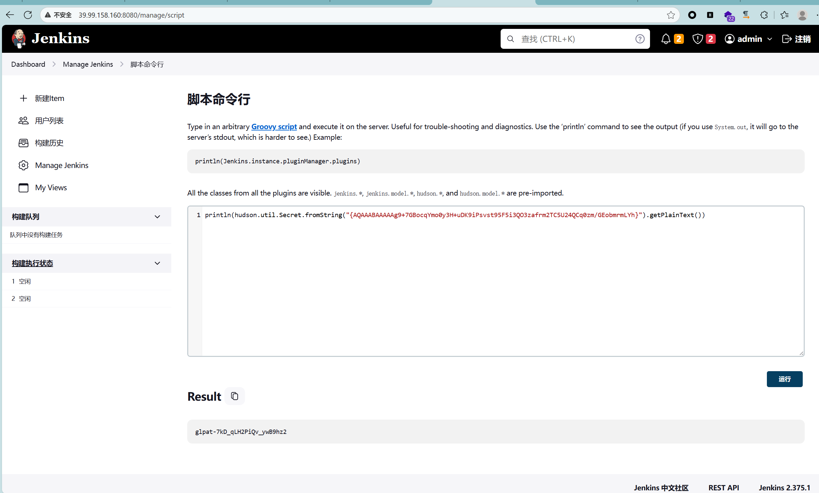
Task: Click the 运行 run button
Action: coord(784,379)
